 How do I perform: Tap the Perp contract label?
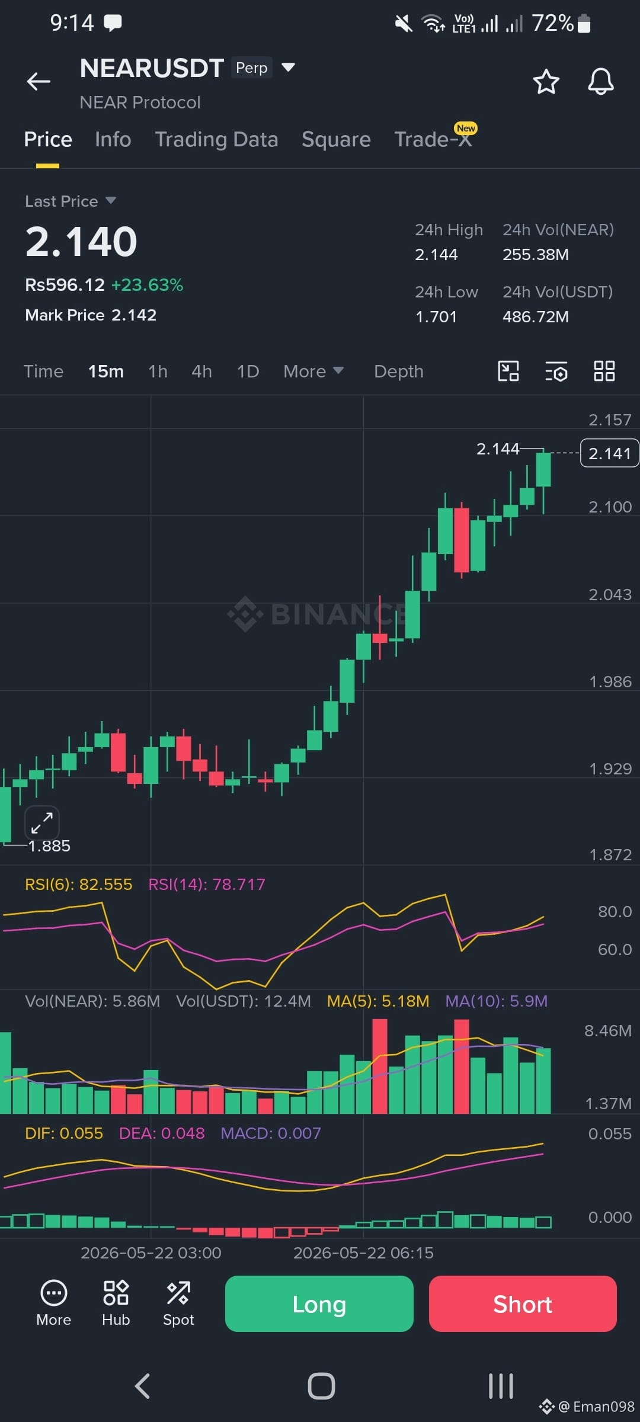252,68
